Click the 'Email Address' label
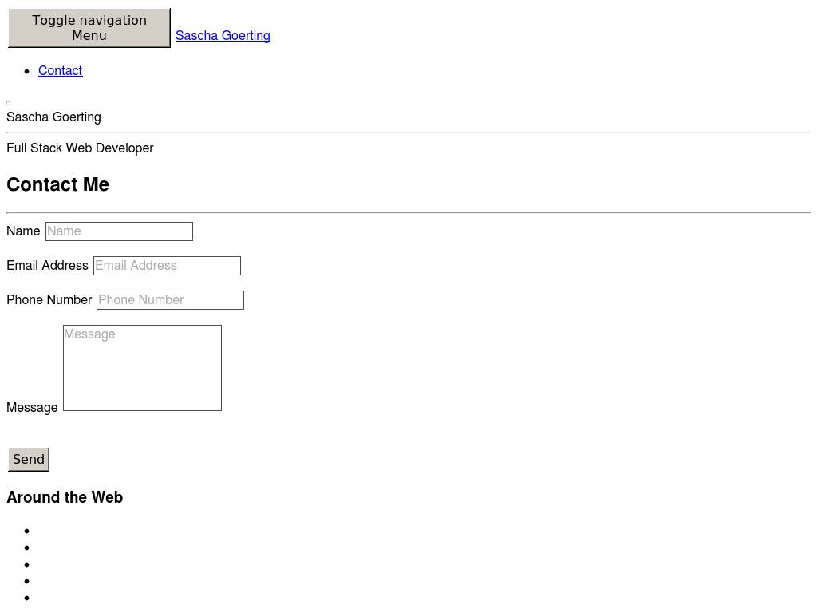 tap(47, 265)
